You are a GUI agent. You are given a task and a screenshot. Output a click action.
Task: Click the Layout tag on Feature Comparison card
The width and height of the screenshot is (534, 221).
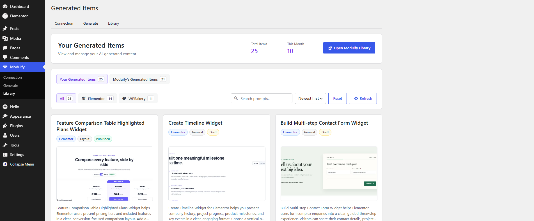click(85, 139)
